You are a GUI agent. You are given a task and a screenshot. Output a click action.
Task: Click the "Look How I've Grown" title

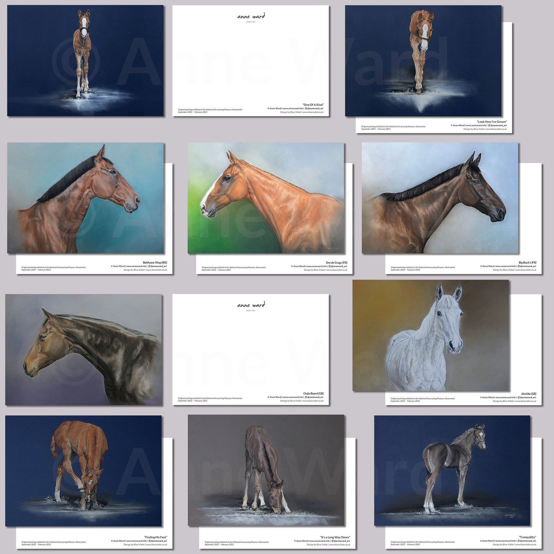coord(491,122)
